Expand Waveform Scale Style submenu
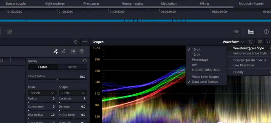Viewport: 271px width, 123px height. pyautogui.click(x=249, y=48)
